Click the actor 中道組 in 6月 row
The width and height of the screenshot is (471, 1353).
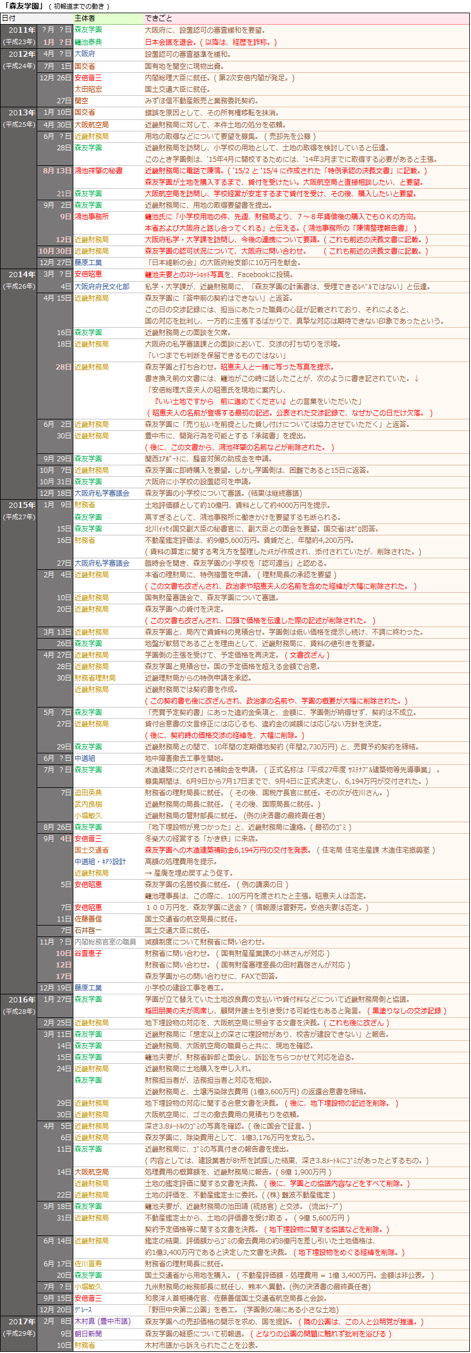(85, 758)
